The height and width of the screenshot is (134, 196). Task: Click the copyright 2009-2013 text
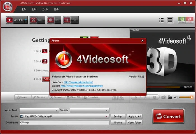pos(84,90)
